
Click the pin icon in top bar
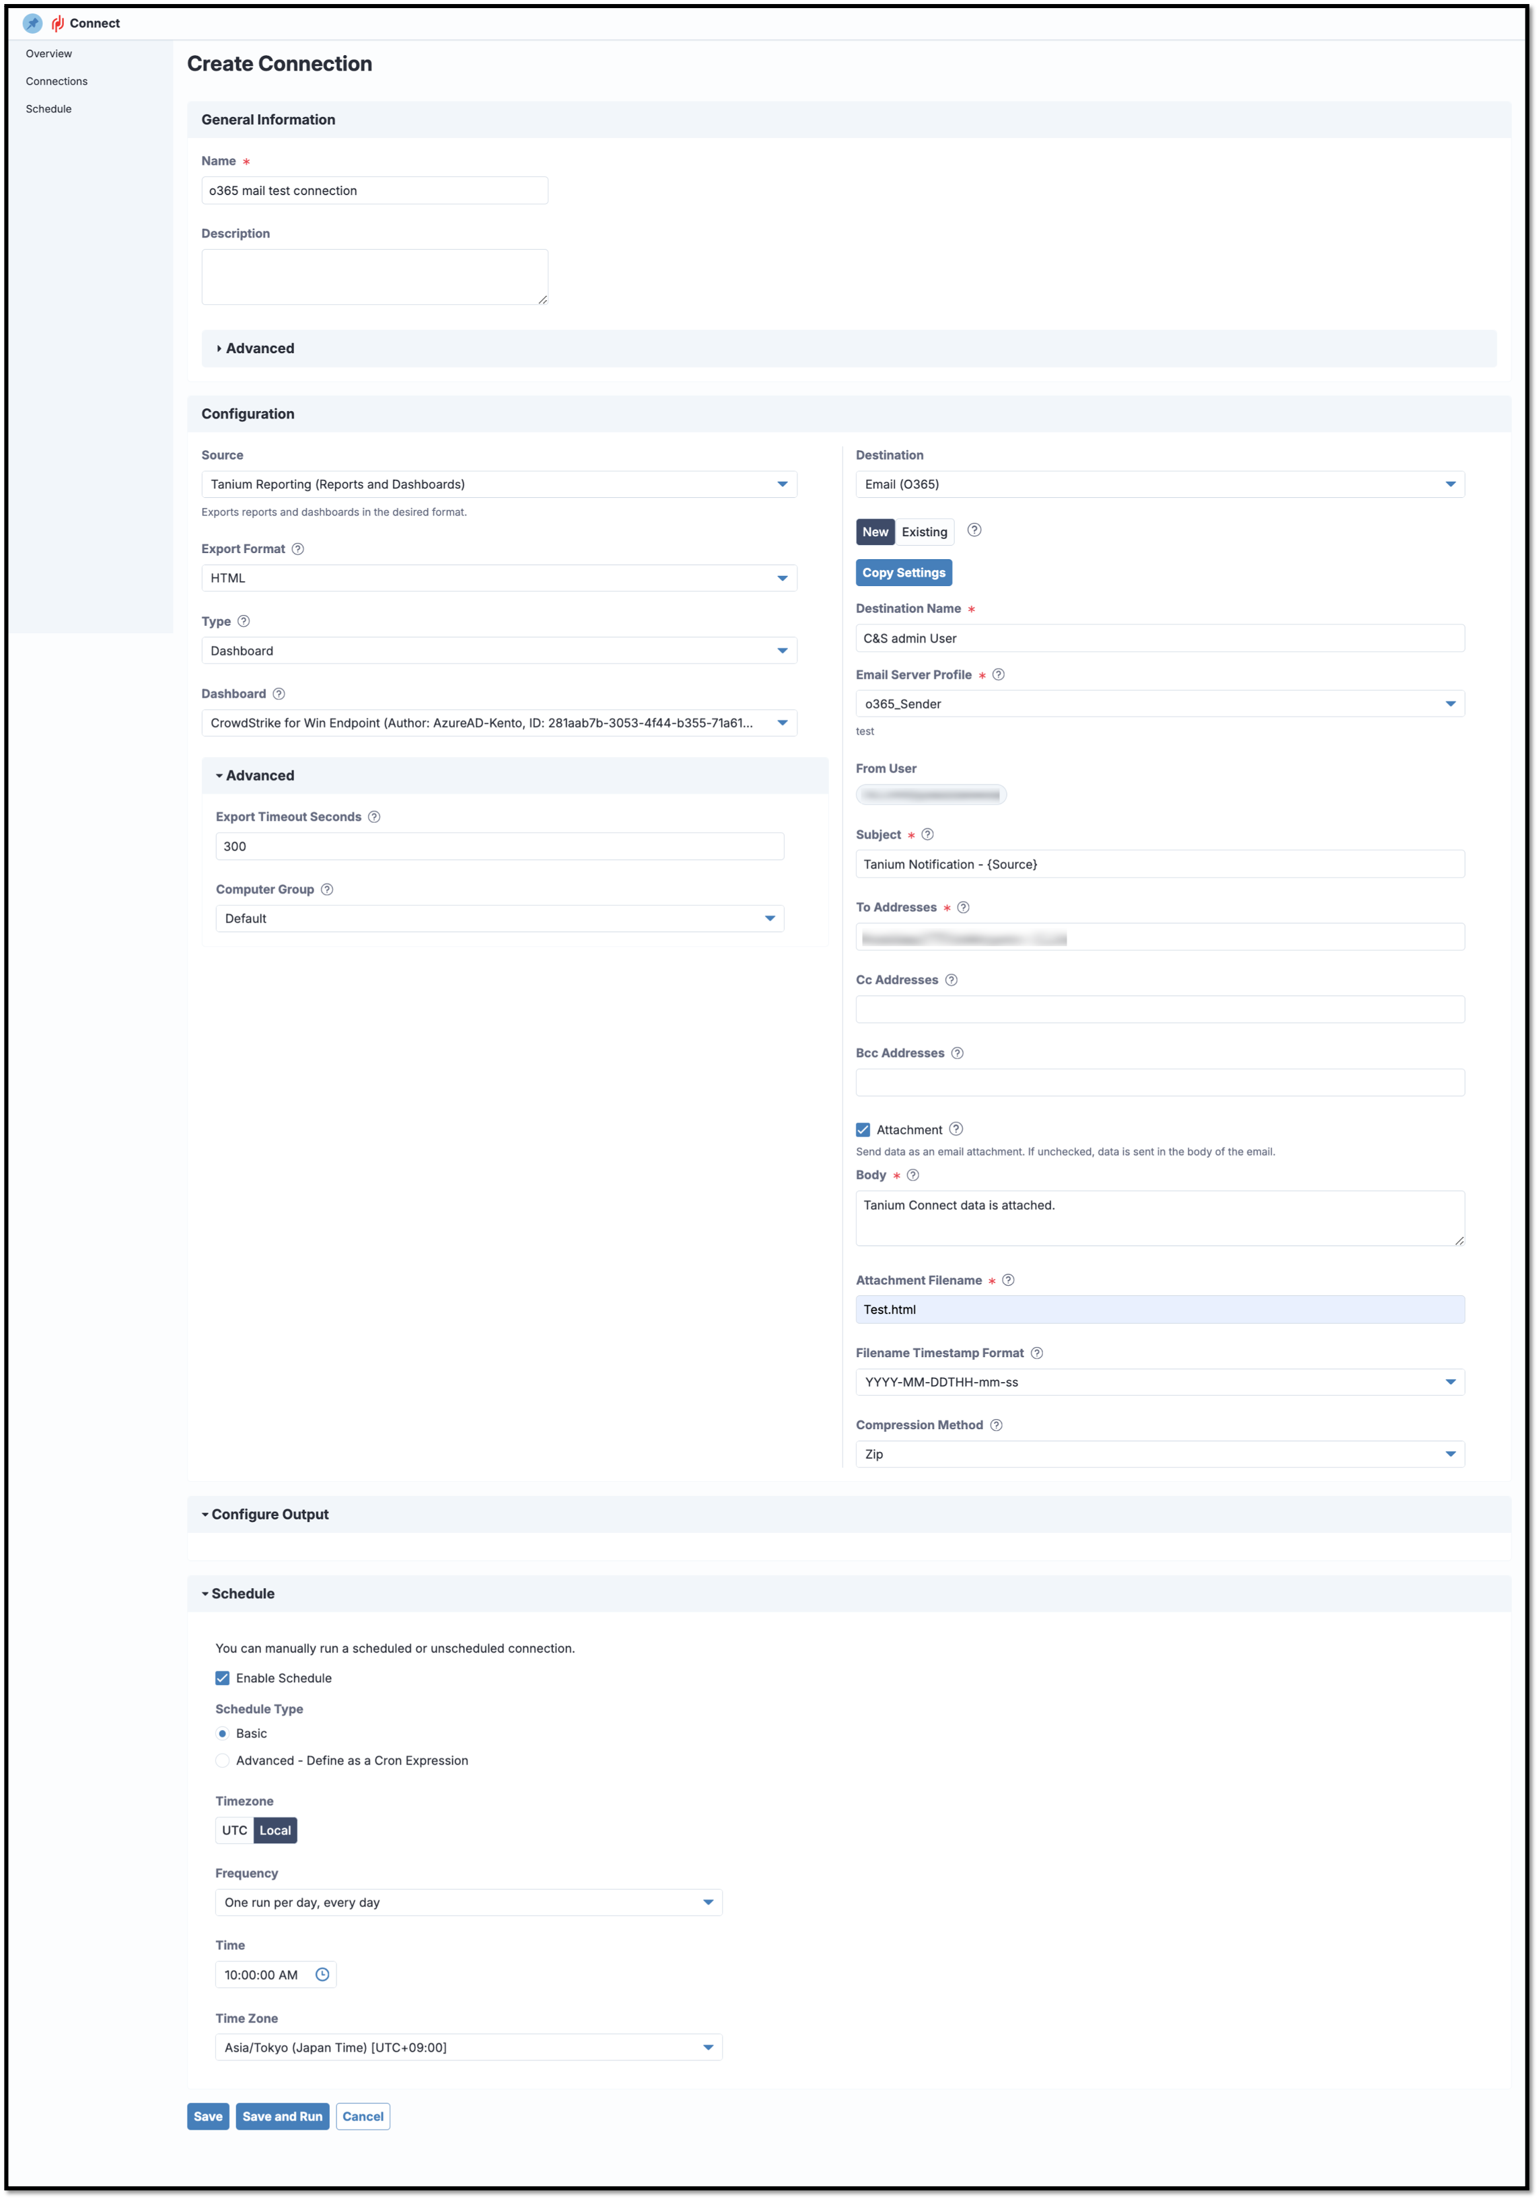click(32, 23)
